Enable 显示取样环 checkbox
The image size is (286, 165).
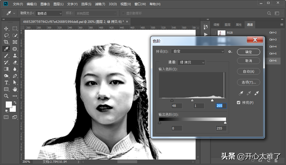tap(123, 13)
